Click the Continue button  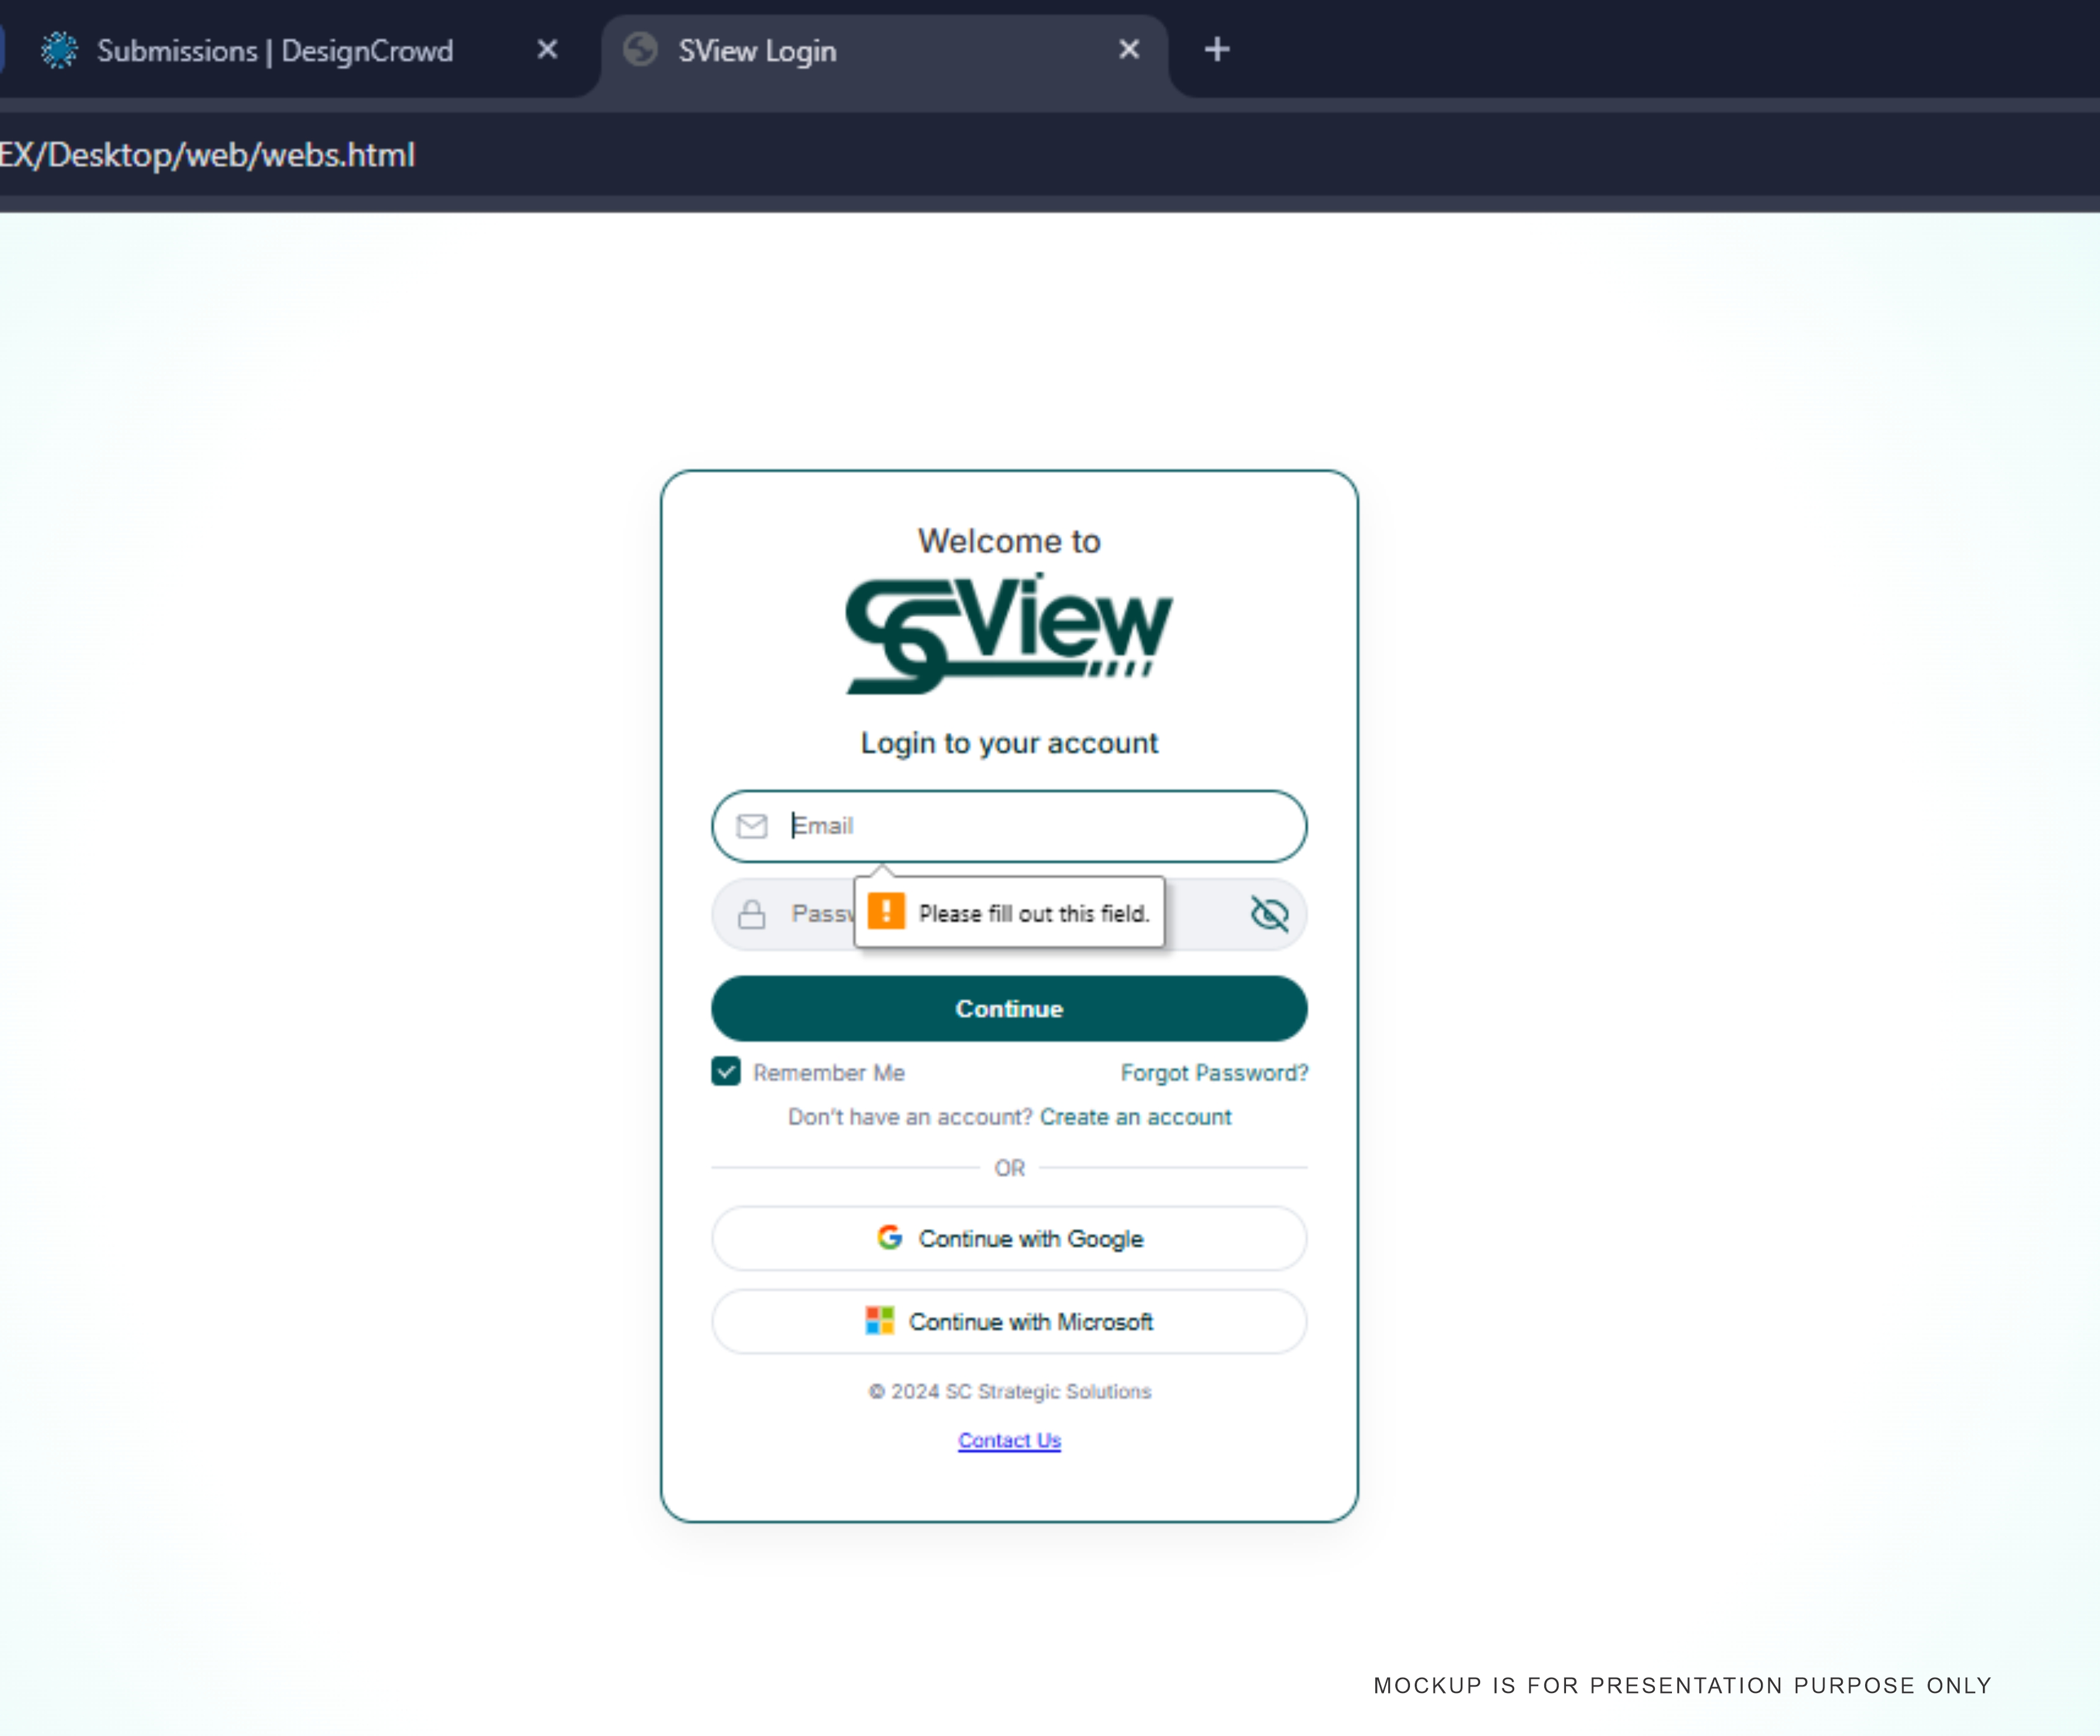pos(1008,1009)
